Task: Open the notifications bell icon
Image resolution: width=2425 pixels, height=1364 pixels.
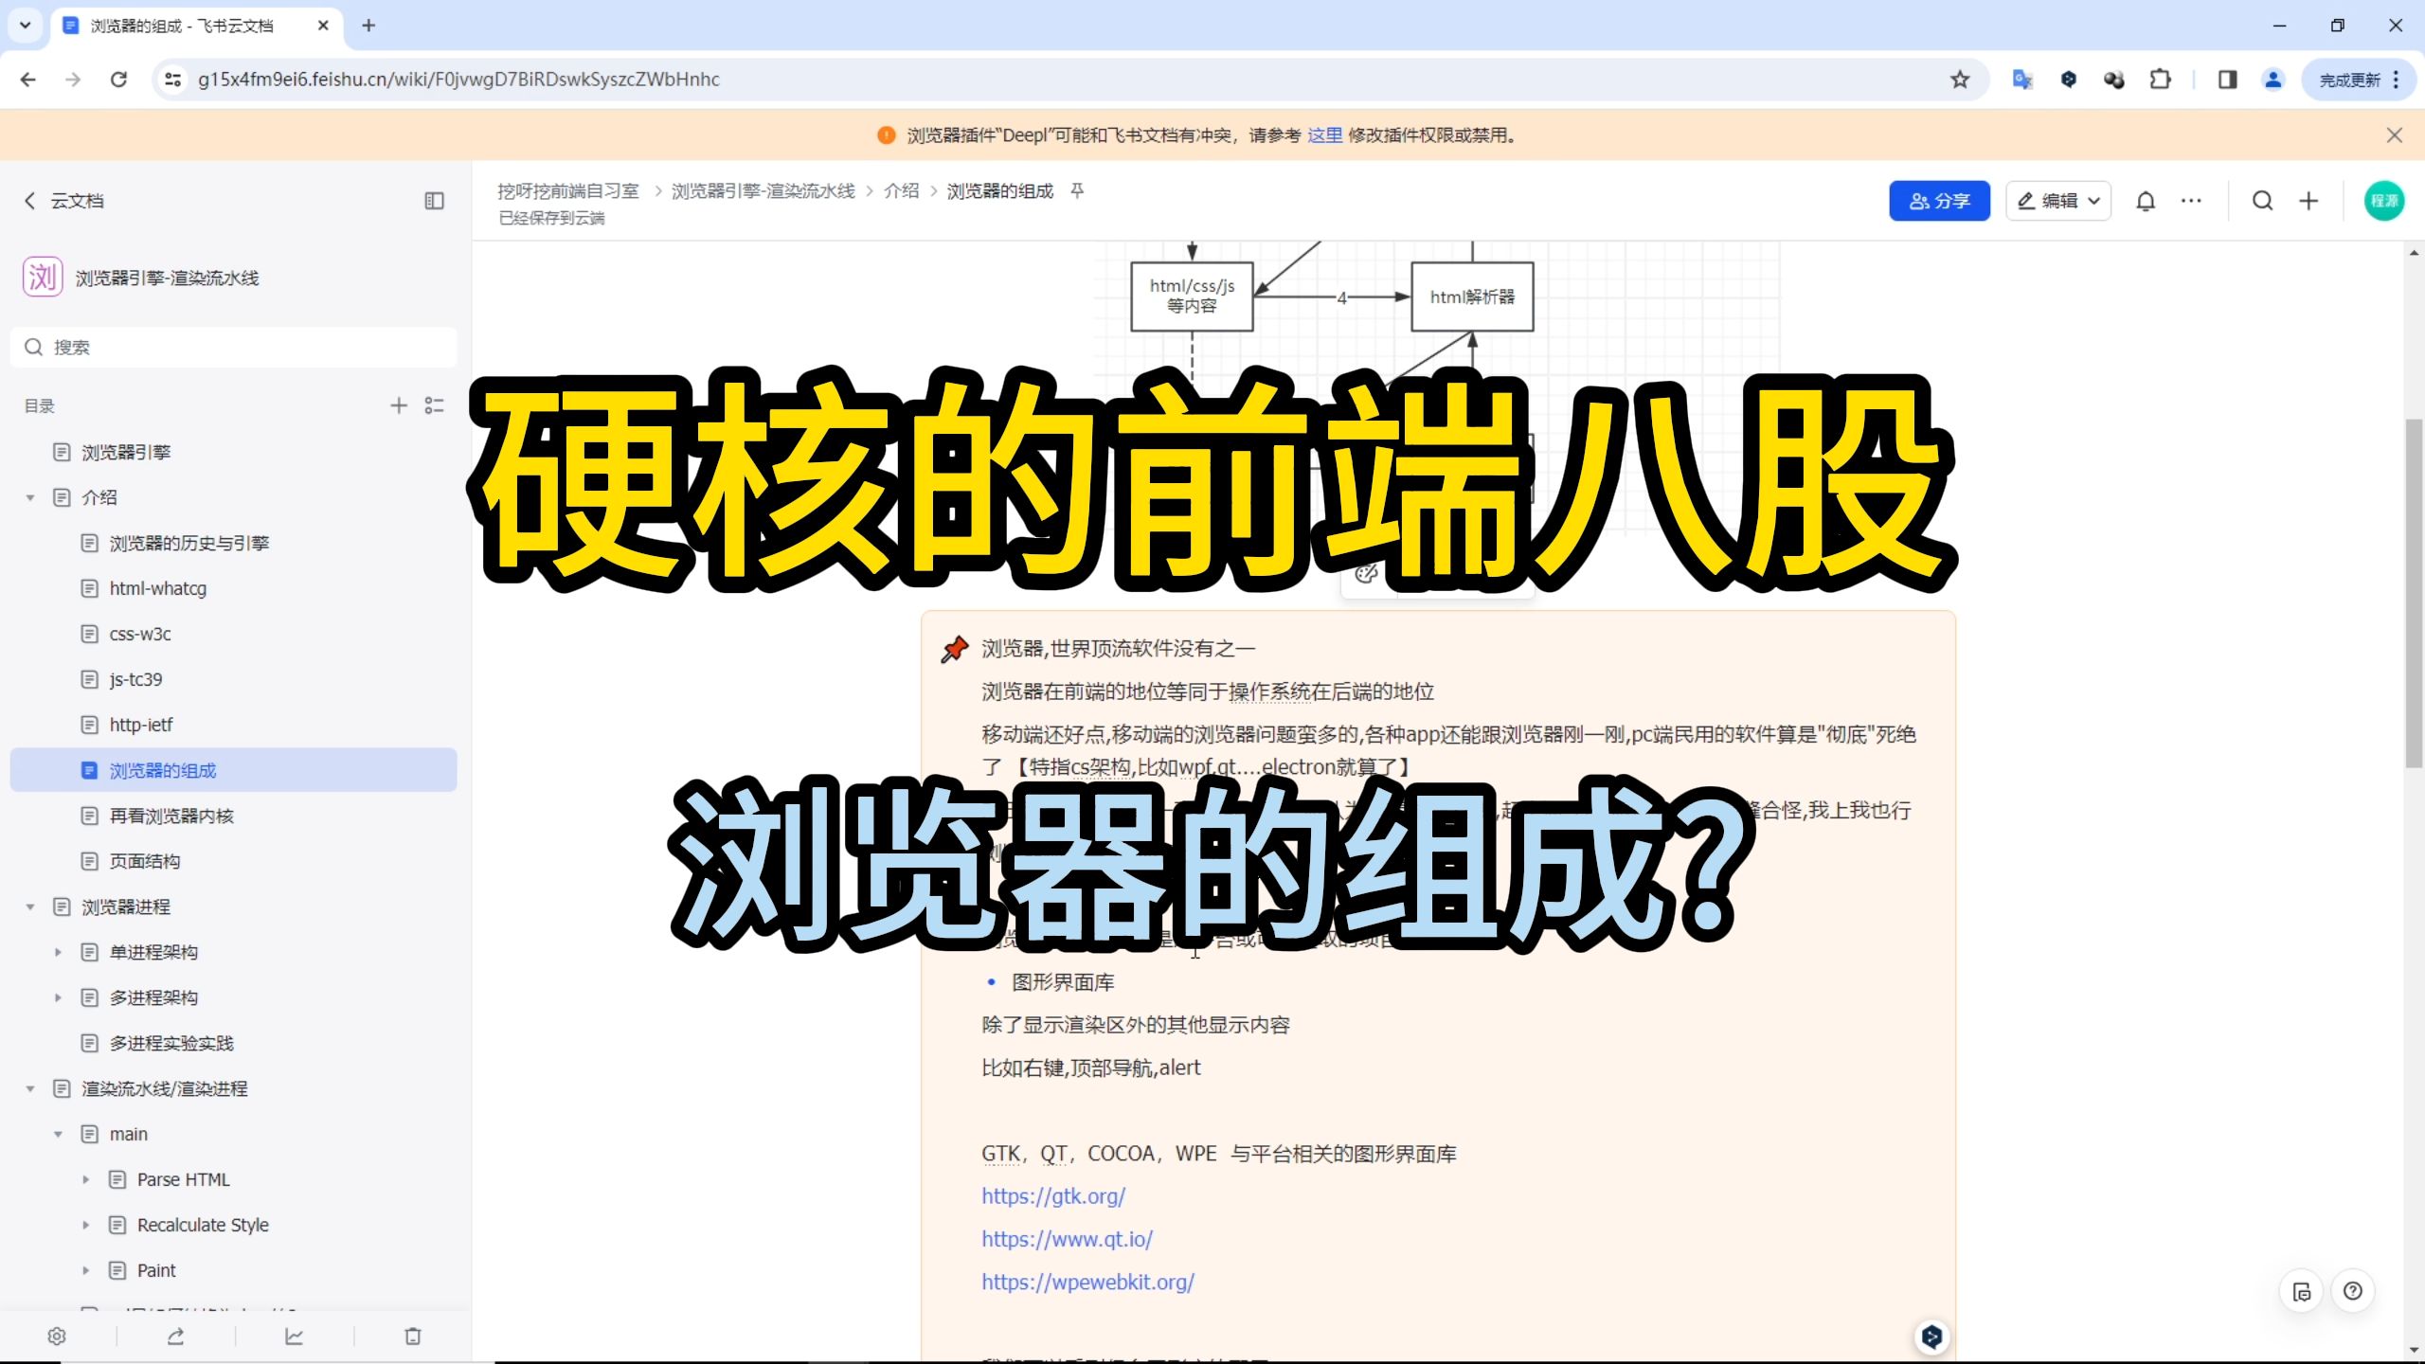Action: coord(2146,201)
